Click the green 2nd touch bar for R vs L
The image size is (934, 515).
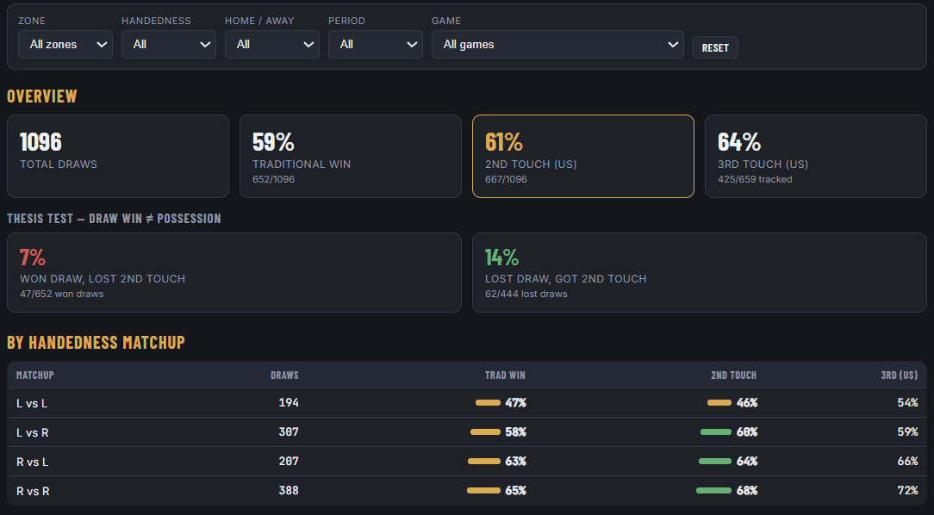tap(715, 462)
